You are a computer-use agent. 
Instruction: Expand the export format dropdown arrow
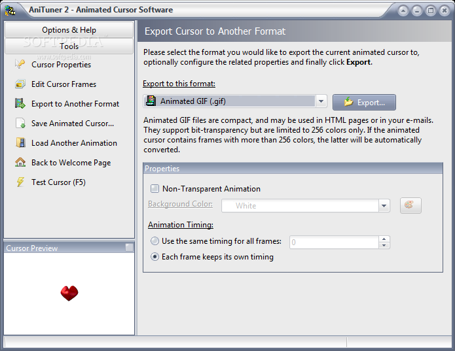pyautogui.click(x=321, y=101)
